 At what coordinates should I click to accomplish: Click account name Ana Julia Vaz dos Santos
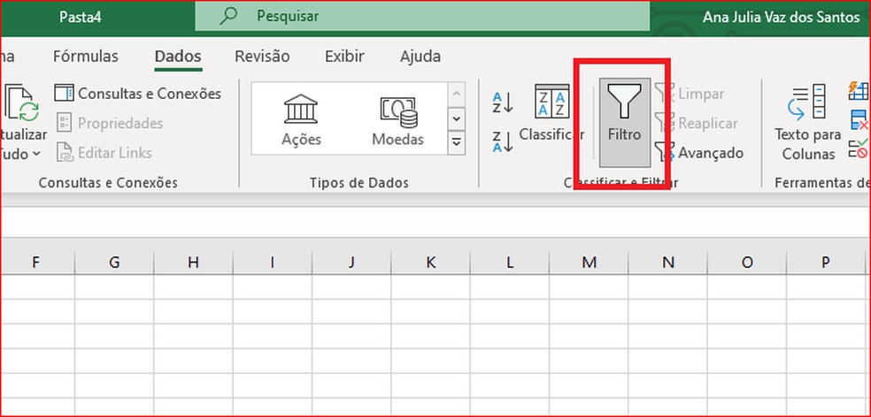pos(781,17)
